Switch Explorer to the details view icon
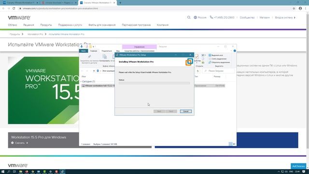309x174 pixels. tap(230, 144)
